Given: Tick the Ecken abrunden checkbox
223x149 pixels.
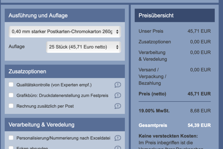Looking at the screenshot, I should pos(11,148).
